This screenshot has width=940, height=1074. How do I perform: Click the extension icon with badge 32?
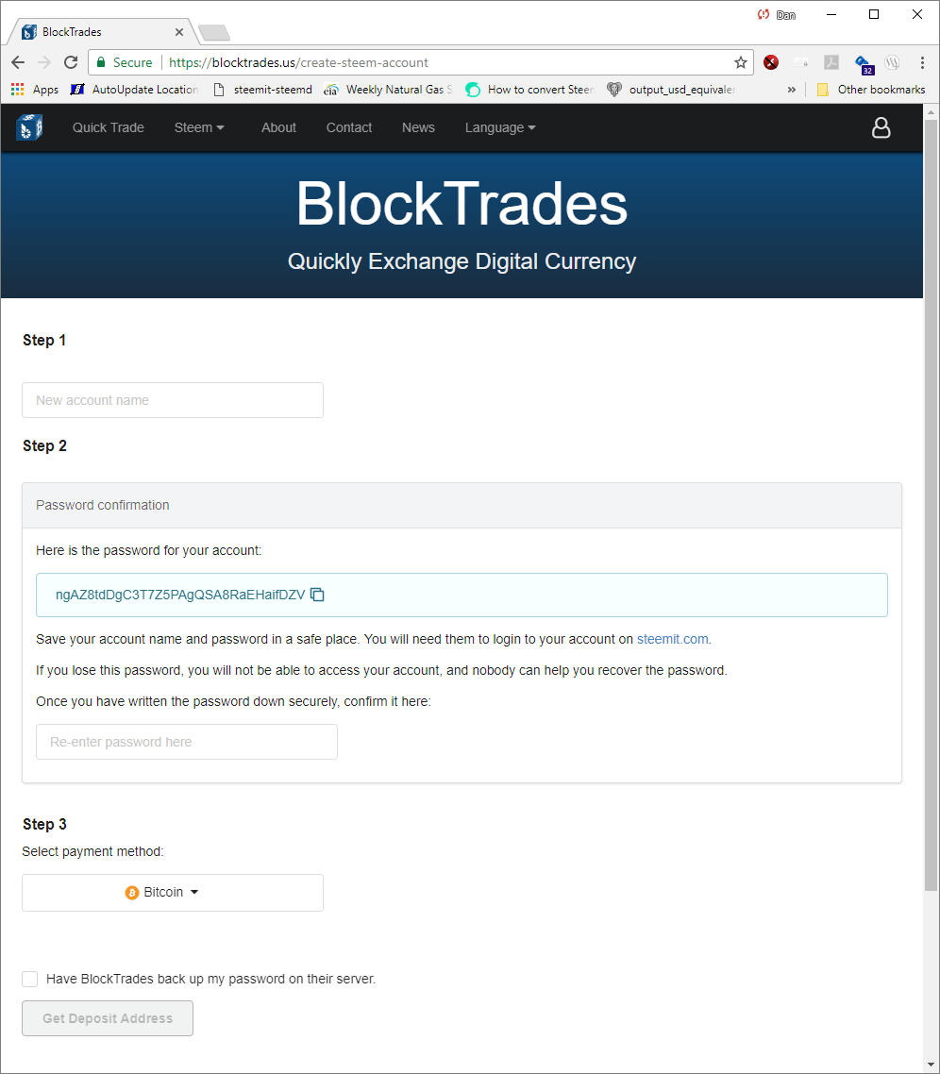[864, 64]
